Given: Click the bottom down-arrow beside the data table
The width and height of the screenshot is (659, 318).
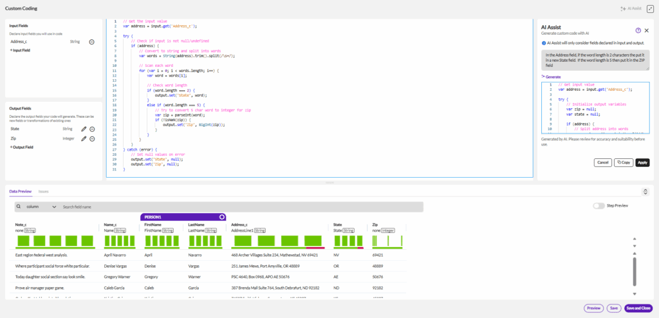Looking at the screenshot, I should coord(635,294).
